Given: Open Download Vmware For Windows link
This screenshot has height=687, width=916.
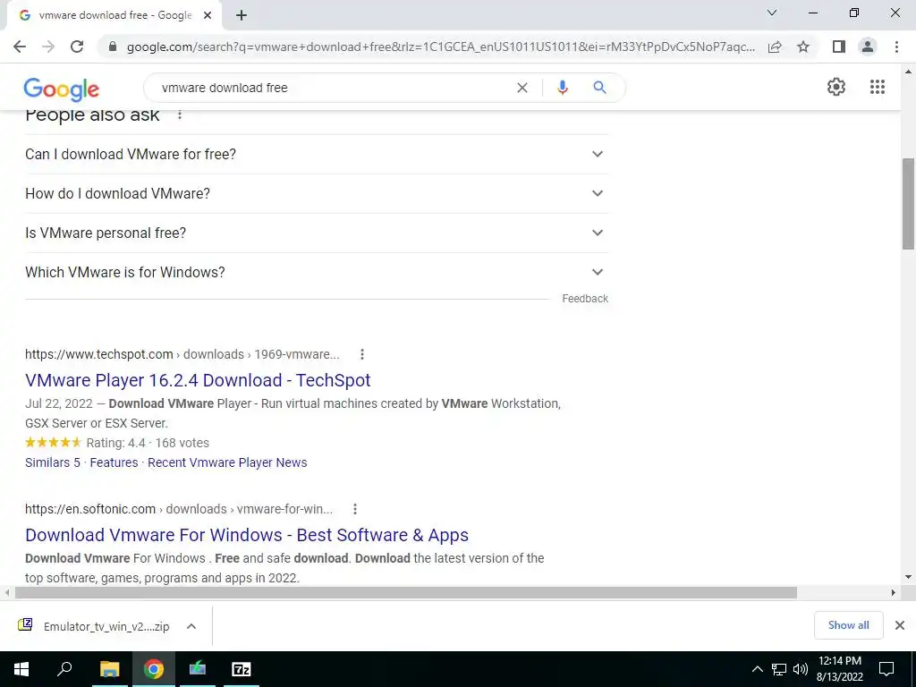Looking at the screenshot, I should (x=247, y=535).
